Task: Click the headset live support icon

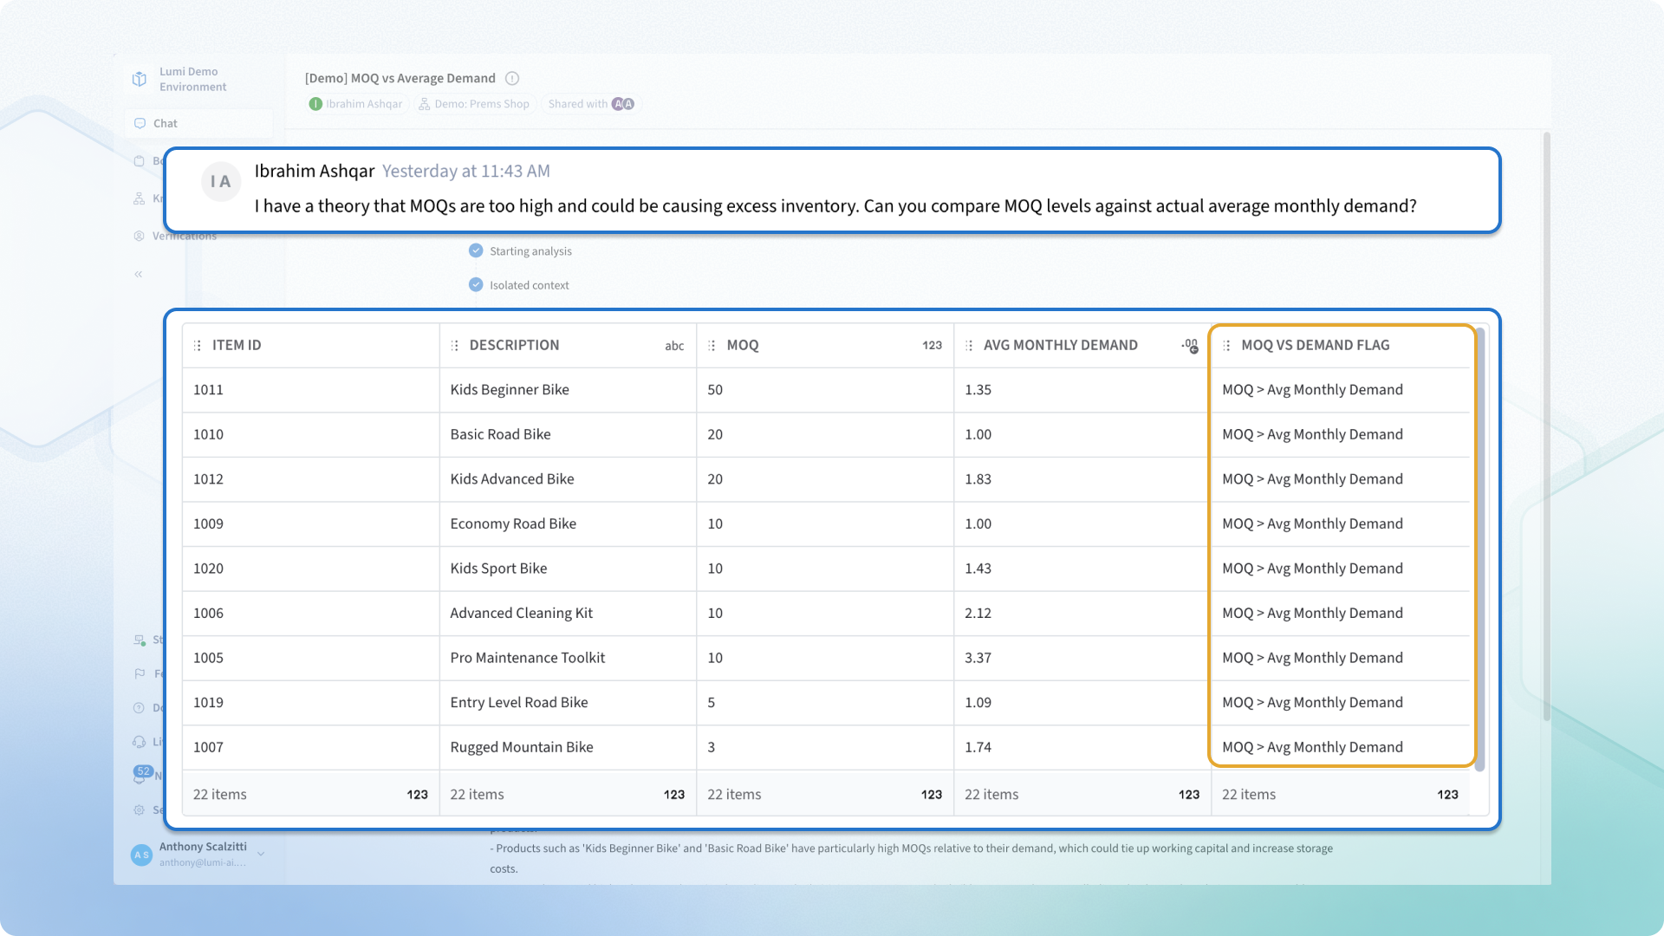Action: click(x=139, y=742)
